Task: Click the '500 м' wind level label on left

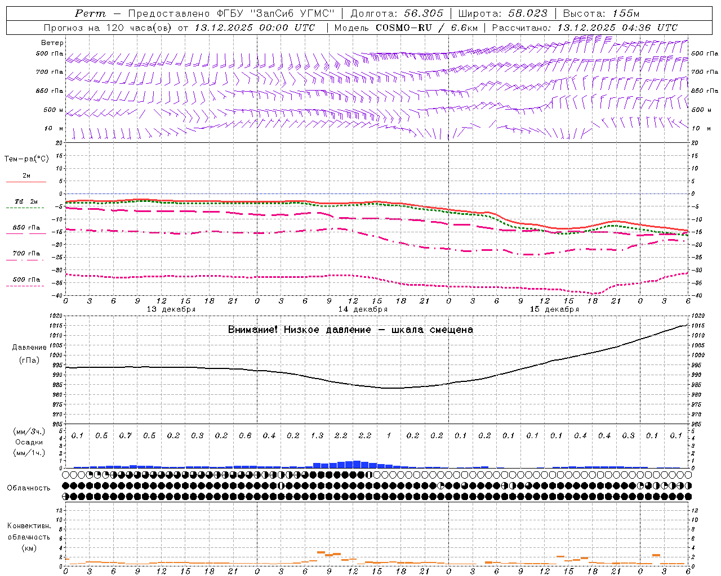Action: point(53,110)
